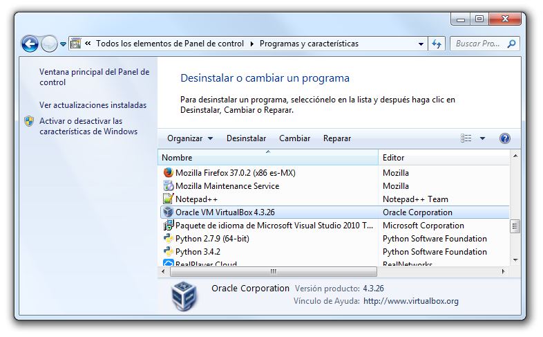The height and width of the screenshot is (337, 543).
Task: Click the horizontal scrollbar thumb
Action: [274, 272]
